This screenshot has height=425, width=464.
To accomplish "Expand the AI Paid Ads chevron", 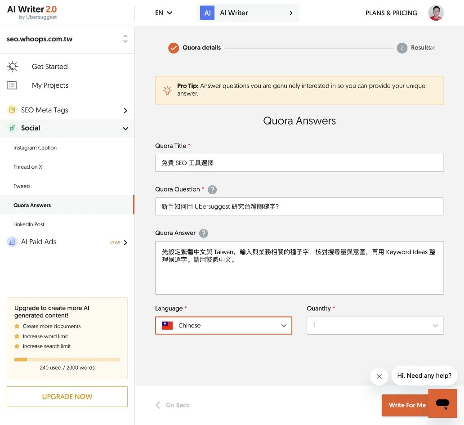I will click(x=125, y=243).
